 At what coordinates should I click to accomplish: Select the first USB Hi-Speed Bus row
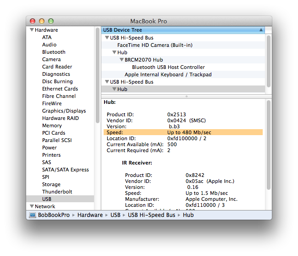point(183,38)
